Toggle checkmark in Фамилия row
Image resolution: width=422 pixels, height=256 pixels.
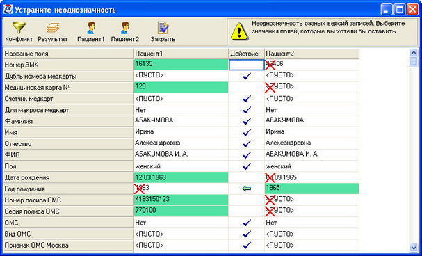247,122
